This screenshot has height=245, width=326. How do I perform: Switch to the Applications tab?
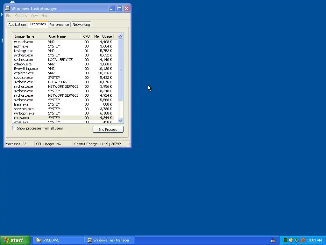click(18, 24)
